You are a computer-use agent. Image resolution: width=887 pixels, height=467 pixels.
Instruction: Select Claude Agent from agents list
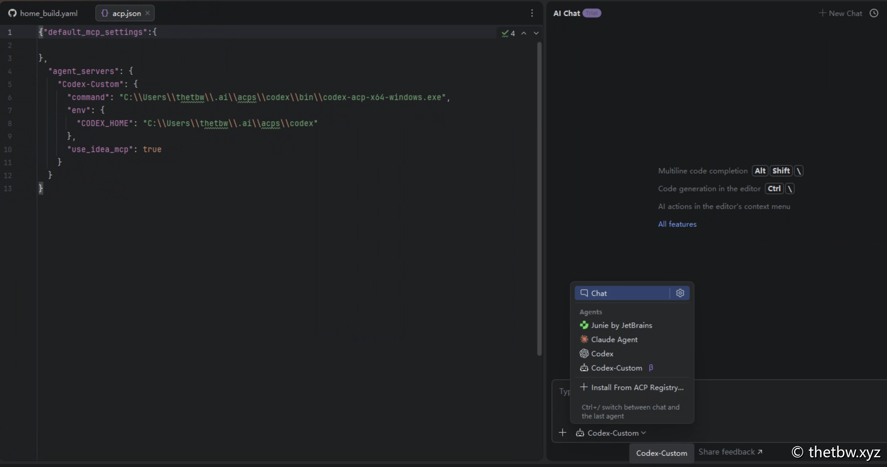tap(614, 339)
